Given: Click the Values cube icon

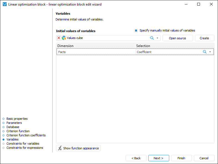Looking at the screenshot, I should coord(64,38).
